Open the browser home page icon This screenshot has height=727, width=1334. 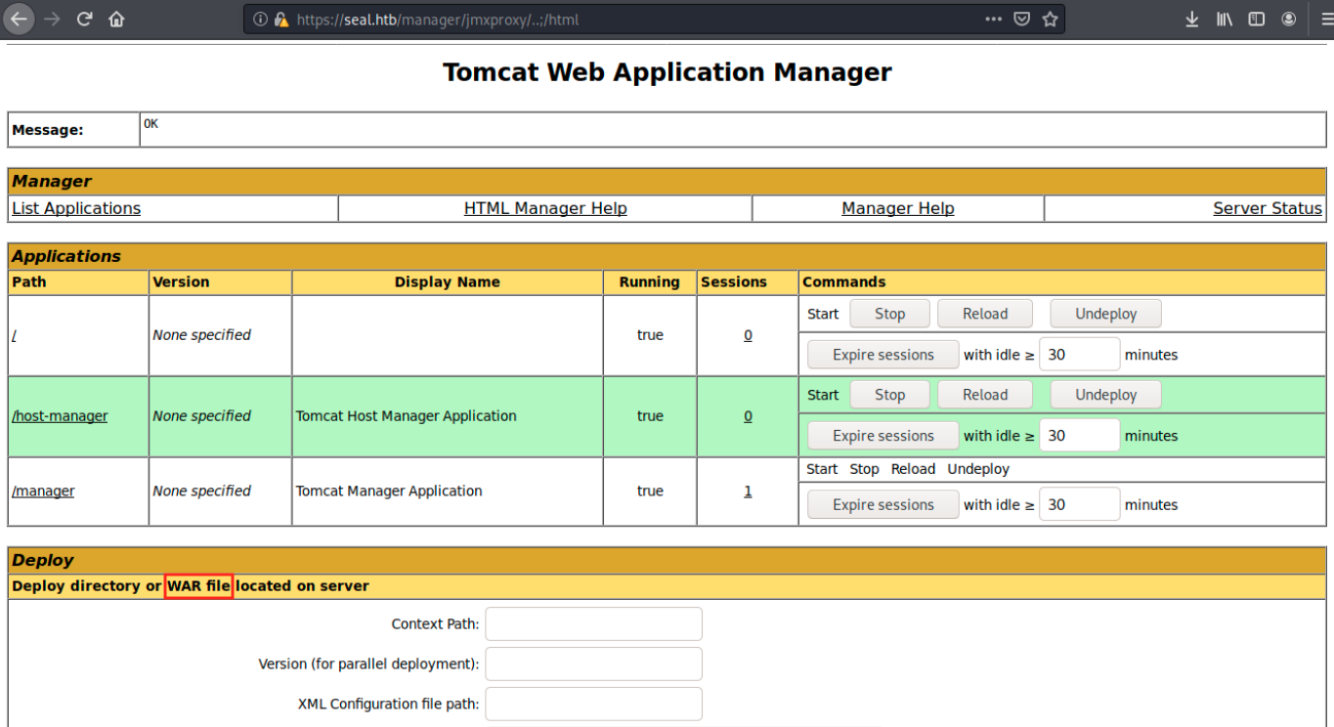click(117, 19)
